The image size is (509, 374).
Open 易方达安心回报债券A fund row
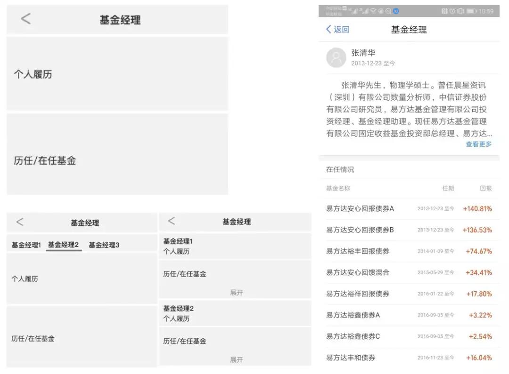(x=409, y=209)
